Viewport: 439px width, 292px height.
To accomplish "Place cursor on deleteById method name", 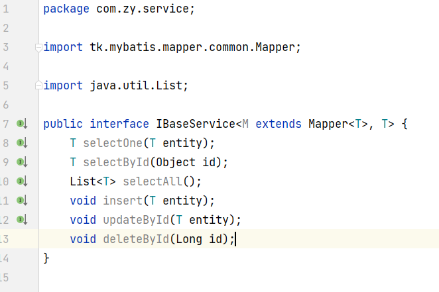I will click(136, 239).
